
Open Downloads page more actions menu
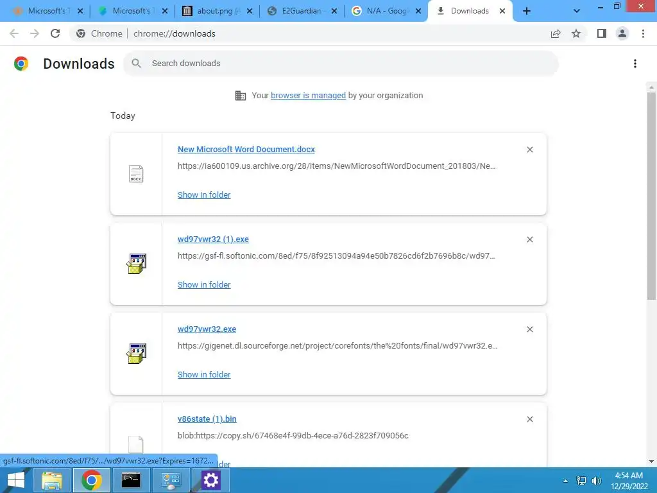635,64
